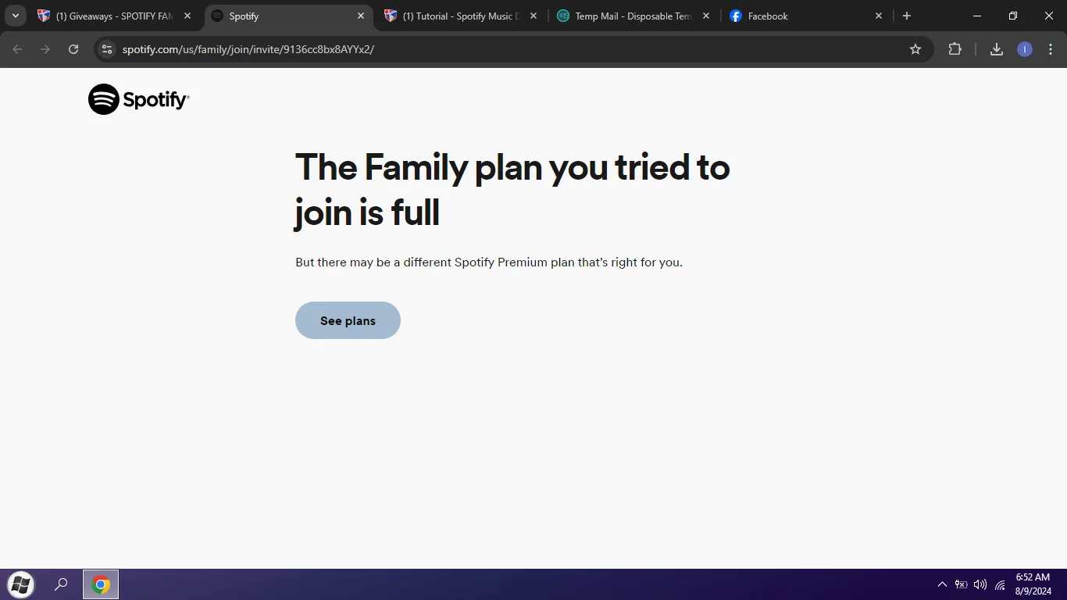Close the Giveaways tab
Screen dimensions: 1067x600
pos(187,16)
